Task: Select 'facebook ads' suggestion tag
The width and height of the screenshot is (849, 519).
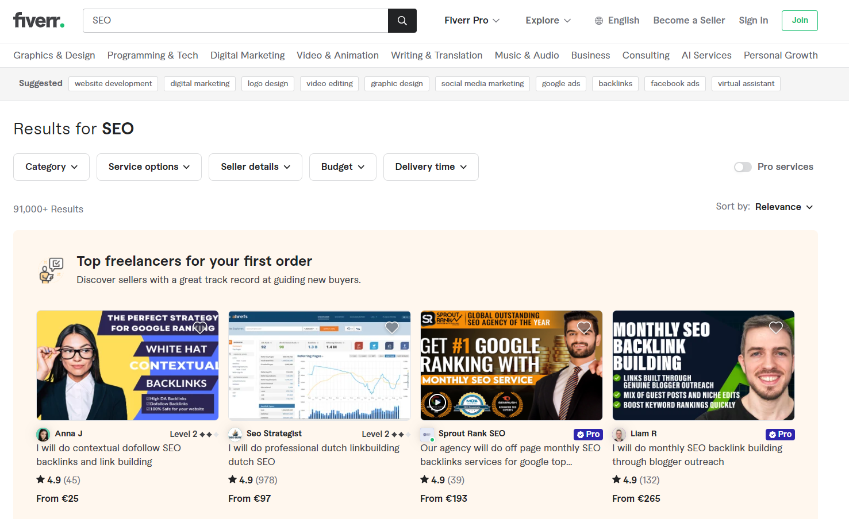Action: pos(675,84)
